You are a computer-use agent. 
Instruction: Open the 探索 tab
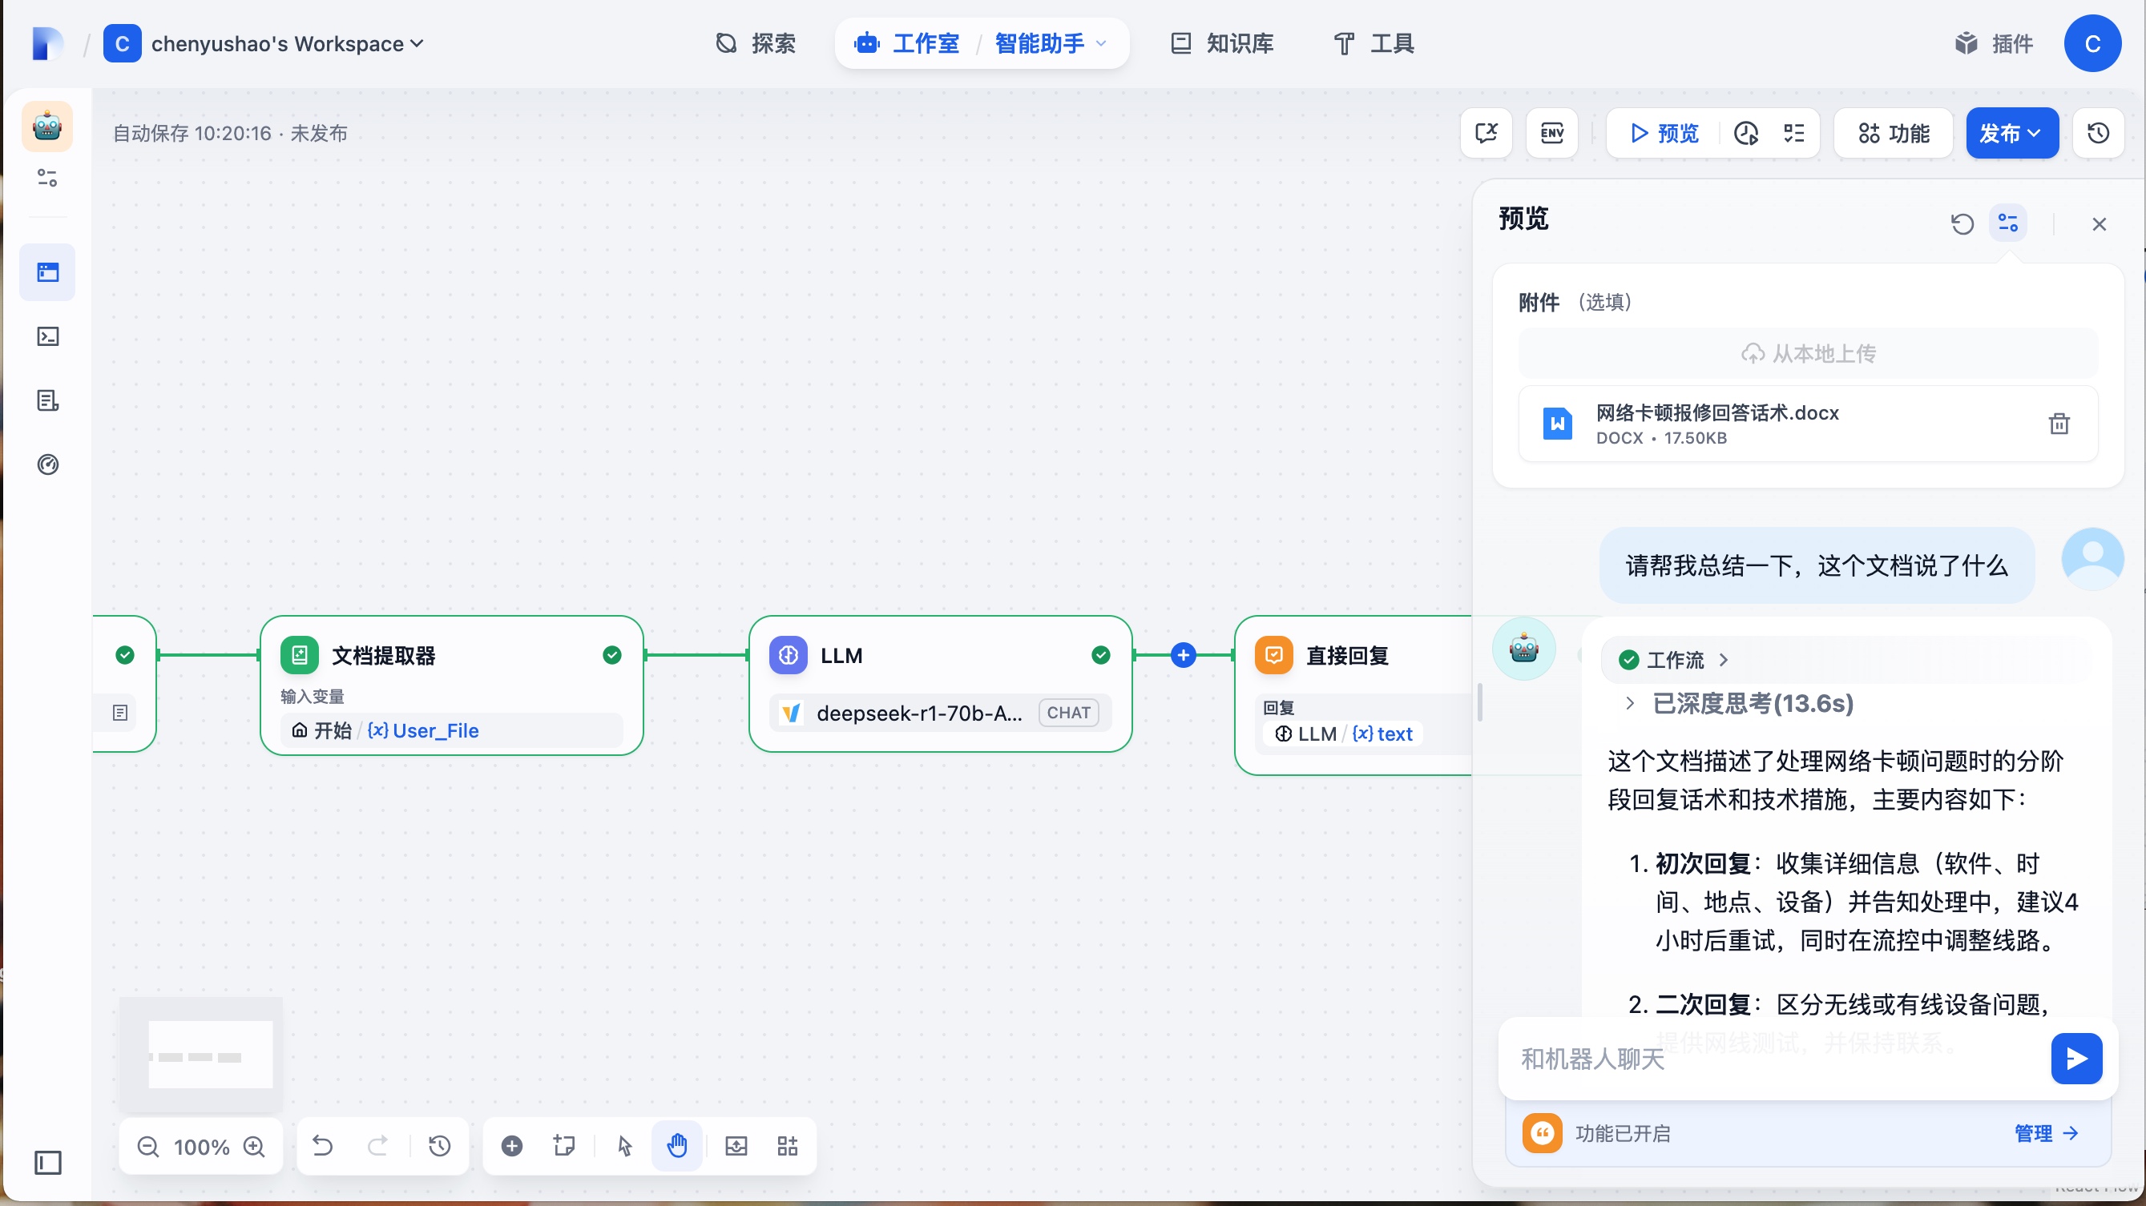[x=756, y=43]
